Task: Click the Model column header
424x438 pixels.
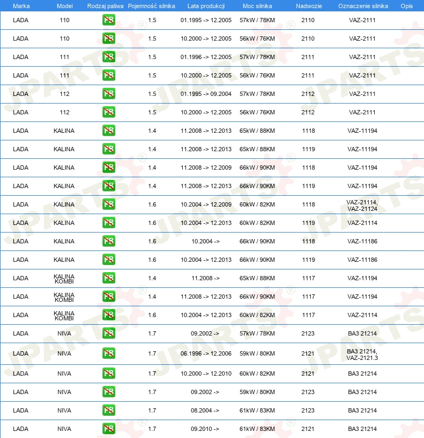Action: point(65,6)
